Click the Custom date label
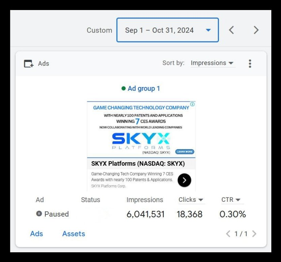Image resolution: width=281 pixels, height=262 pixels. pos(100,30)
